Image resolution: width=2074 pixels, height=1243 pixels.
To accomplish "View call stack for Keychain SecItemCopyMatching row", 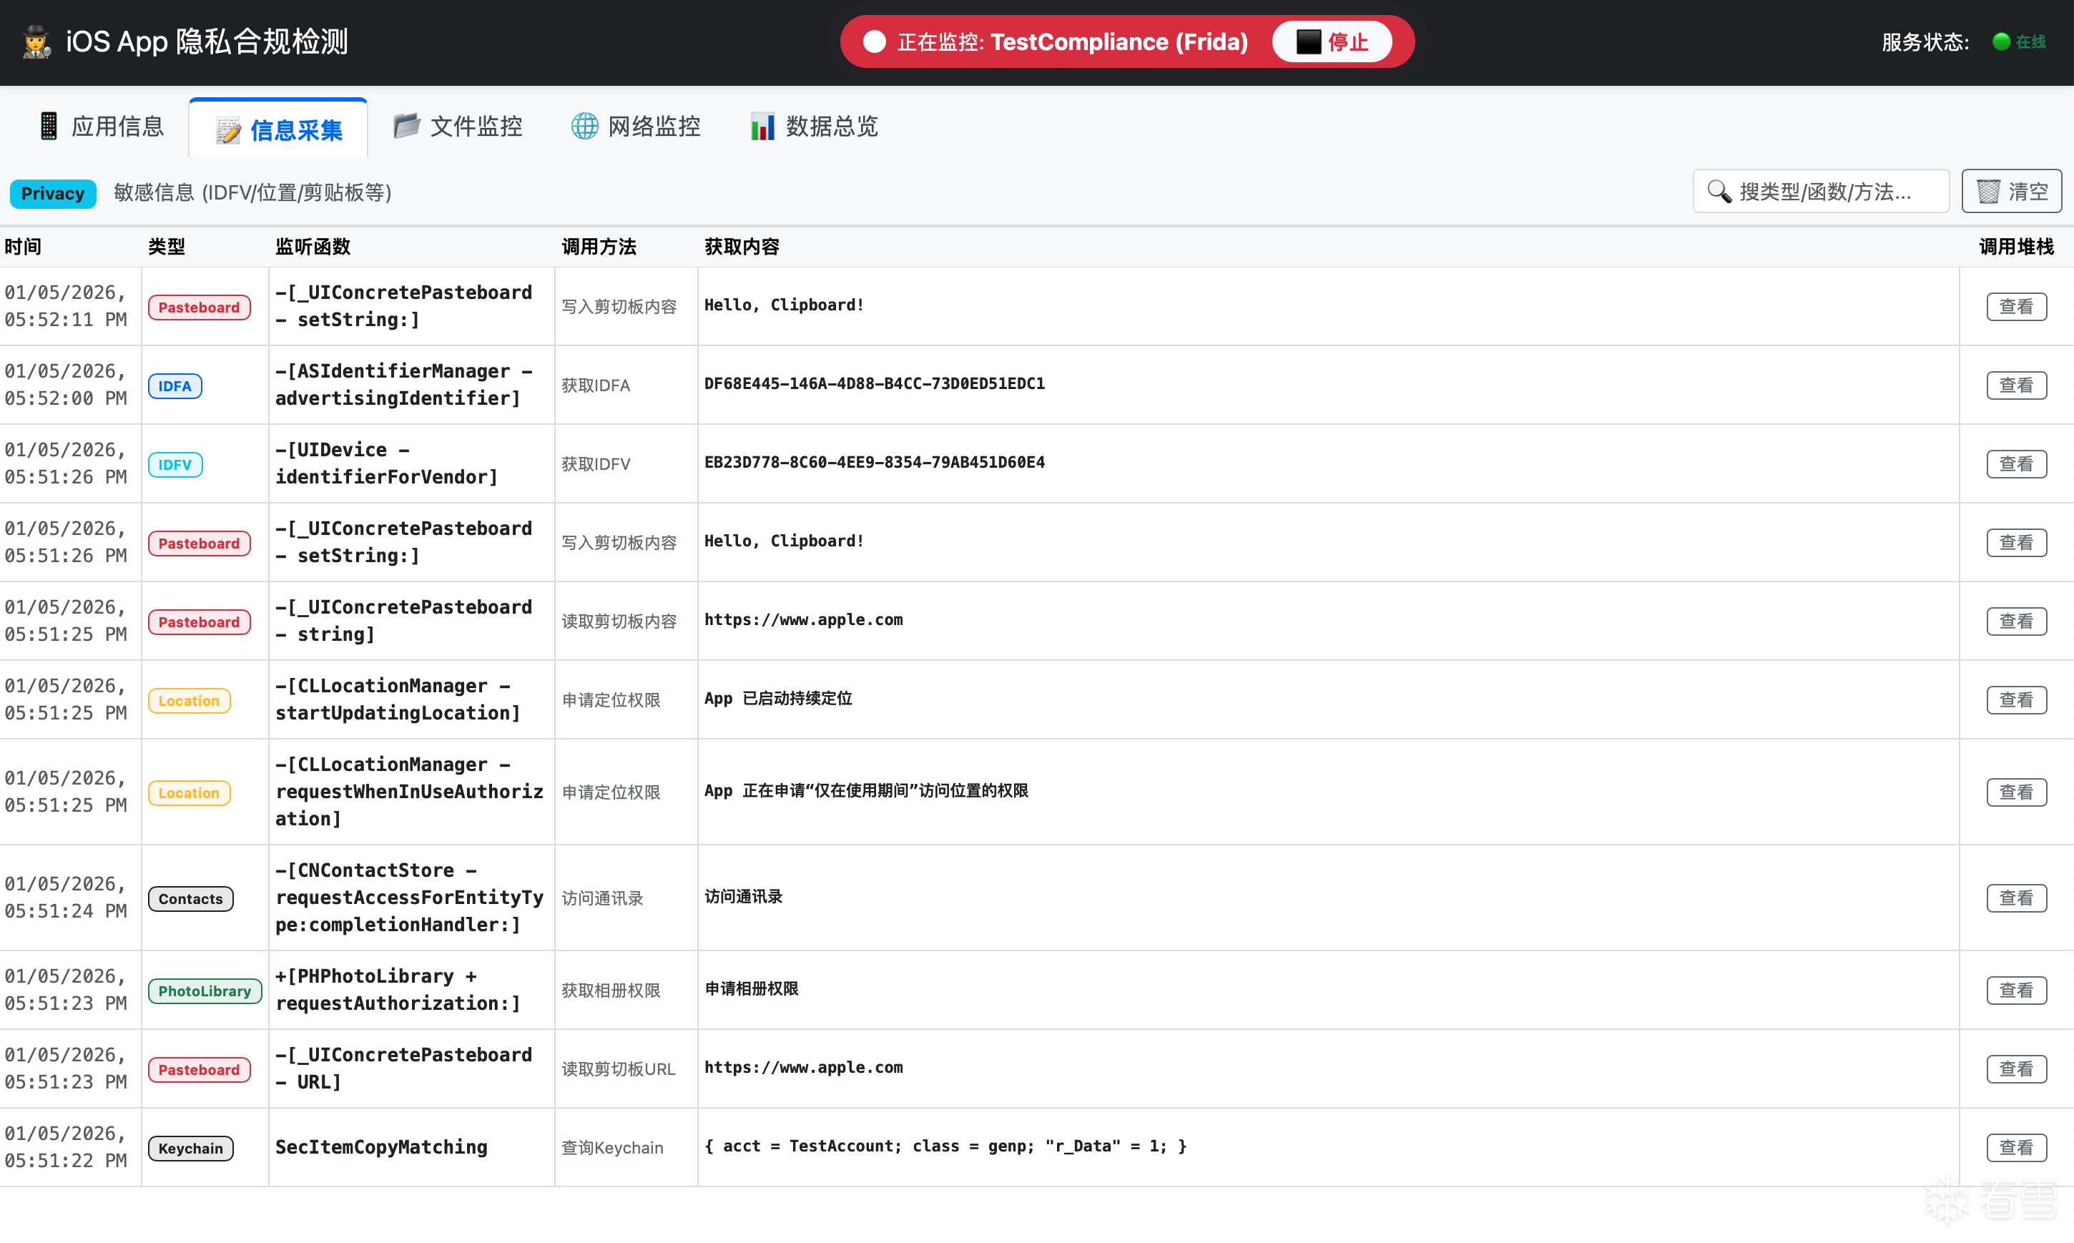I will pyautogui.click(x=2015, y=1147).
